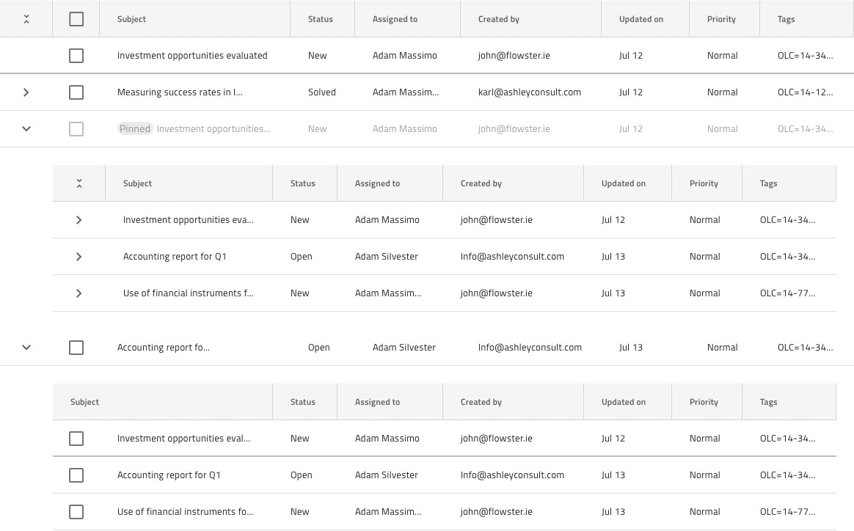The image size is (854, 531).
Task: Open the Investment opportunities evaluated subject
Action: click(192, 56)
